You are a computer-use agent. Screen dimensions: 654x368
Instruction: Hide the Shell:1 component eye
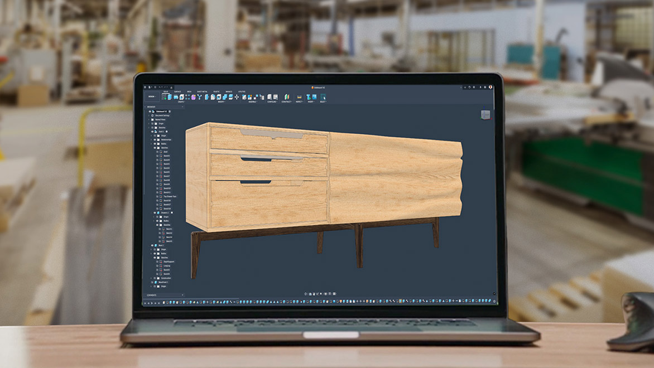[152, 132]
